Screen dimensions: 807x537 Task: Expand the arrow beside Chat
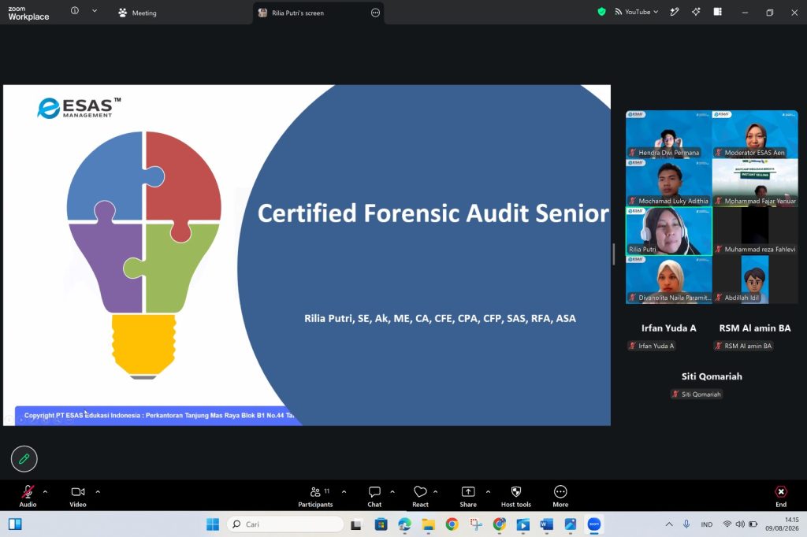[x=392, y=492]
